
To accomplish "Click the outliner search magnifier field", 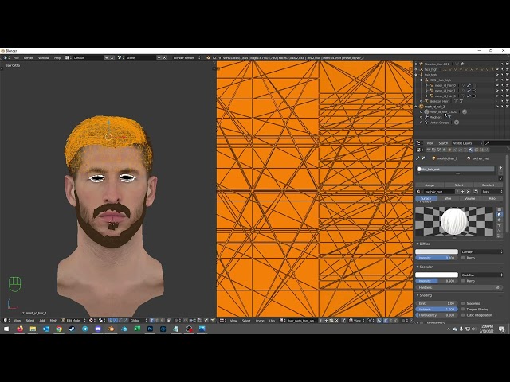I will click(x=497, y=143).
